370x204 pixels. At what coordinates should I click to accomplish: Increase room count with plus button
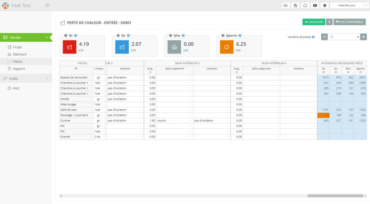[x=363, y=37]
